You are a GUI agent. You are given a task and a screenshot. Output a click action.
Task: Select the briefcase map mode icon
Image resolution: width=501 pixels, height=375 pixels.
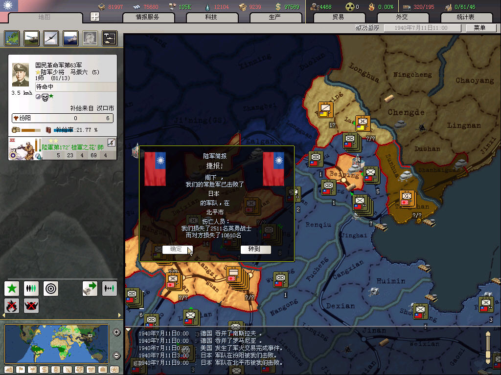coord(103,370)
